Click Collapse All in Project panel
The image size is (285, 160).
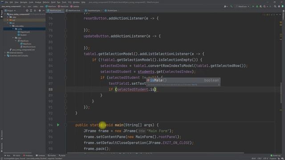35,11
